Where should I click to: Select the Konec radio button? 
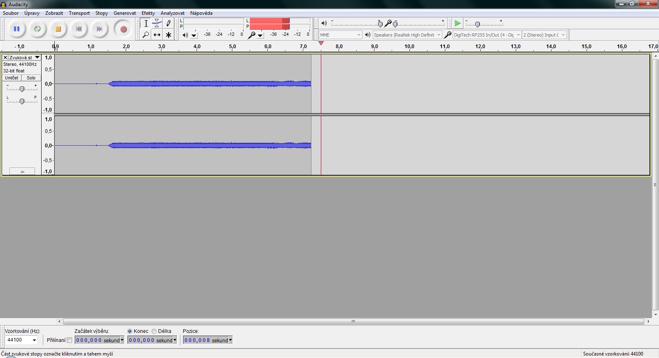(x=130, y=331)
